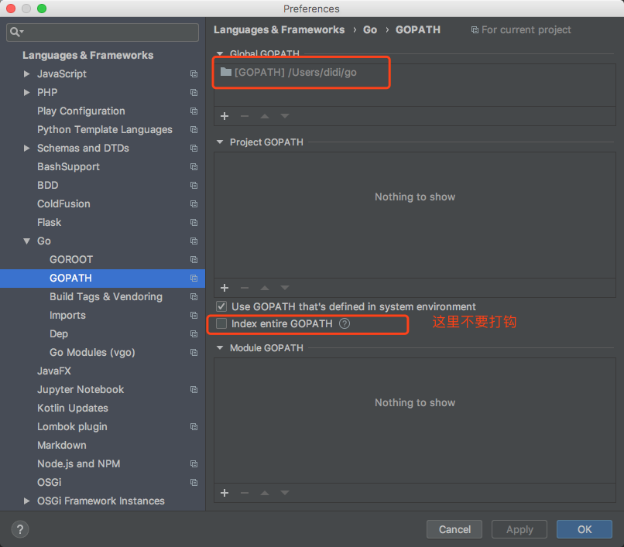624x547 pixels.
Task: Click the move down arrow under Project GOPATH
Action: [x=285, y=288]
